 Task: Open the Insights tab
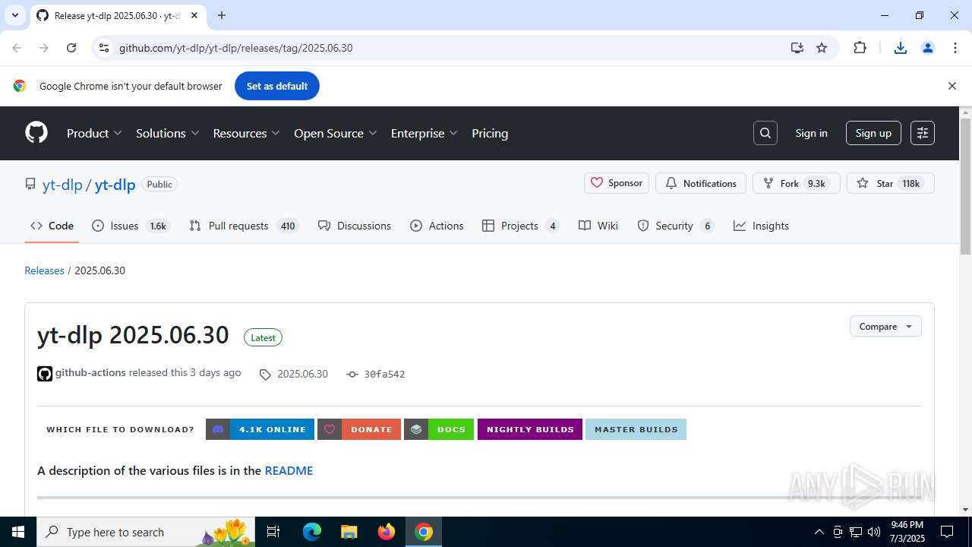point(761,226)
